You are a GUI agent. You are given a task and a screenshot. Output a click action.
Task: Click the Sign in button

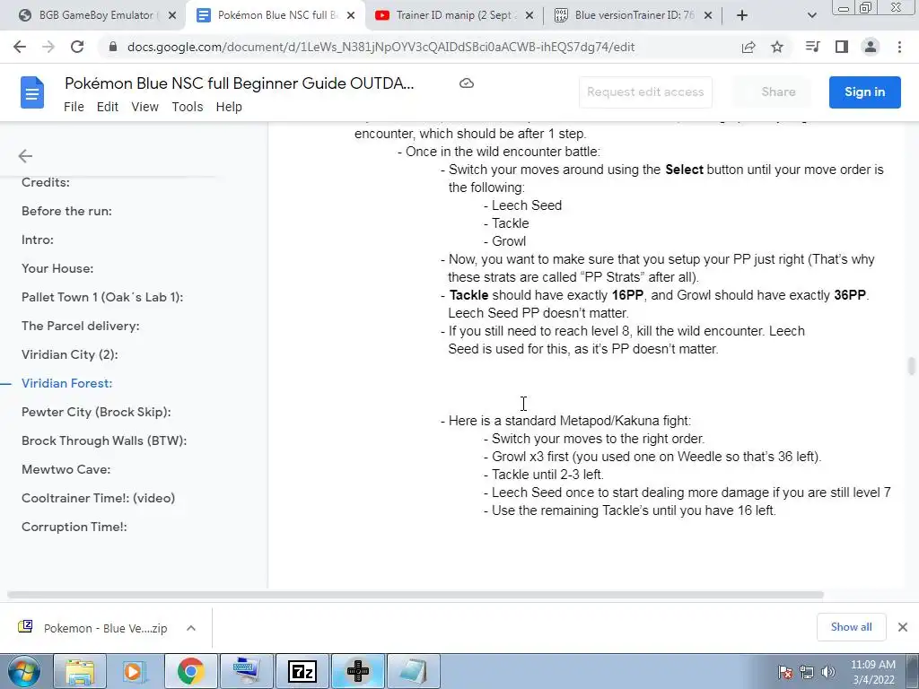point(864,92)
